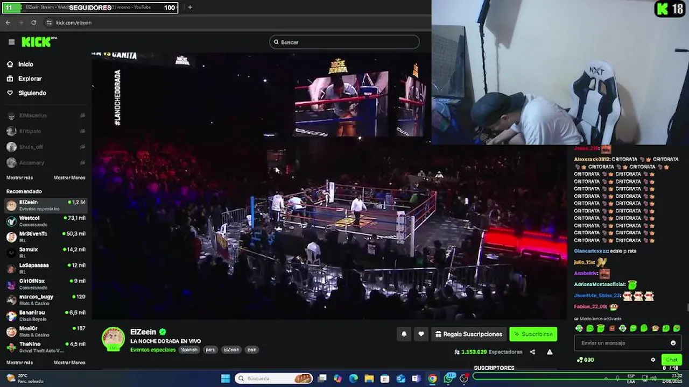689x387 pixels.
Task: Click Mostrar Menos under recommended channels
Action: 69,362
